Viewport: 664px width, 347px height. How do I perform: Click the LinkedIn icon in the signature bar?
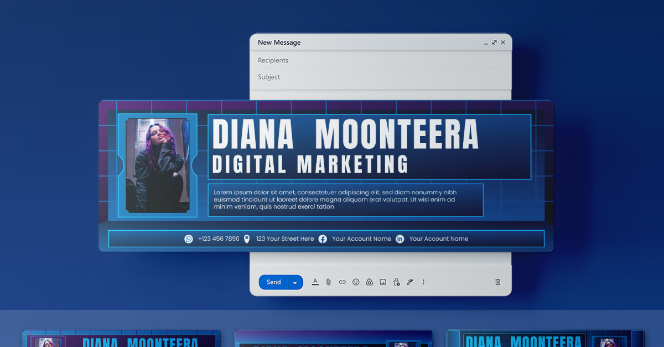coord(400,239)
